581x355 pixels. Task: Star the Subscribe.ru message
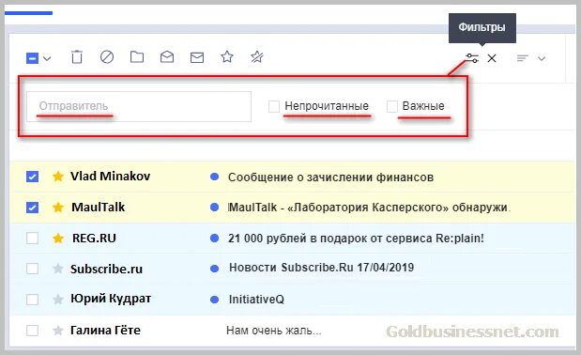tap(58, 268)
